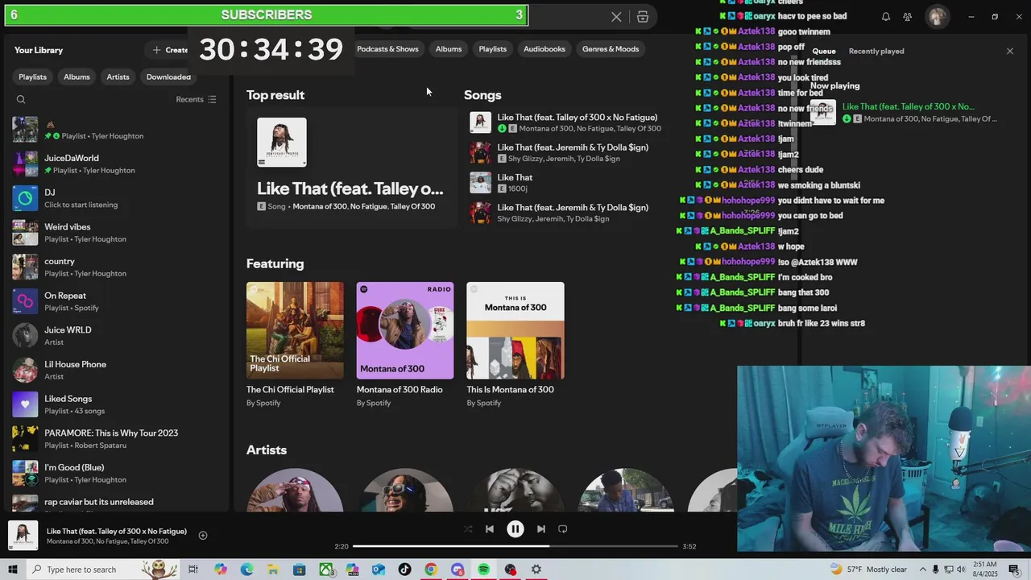Viewport: 1031px width, 580px height.
Task: Click the Windows taskbar search box
Action: [x=102, y=570]
